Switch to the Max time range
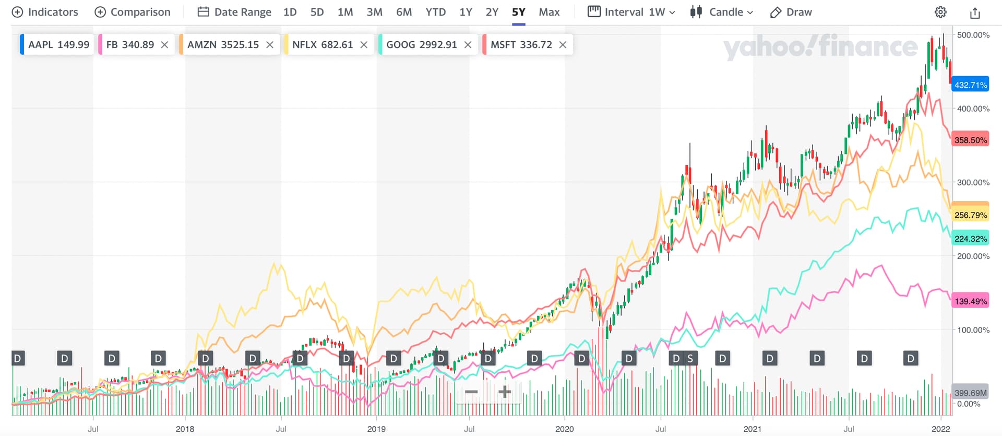 549,12
